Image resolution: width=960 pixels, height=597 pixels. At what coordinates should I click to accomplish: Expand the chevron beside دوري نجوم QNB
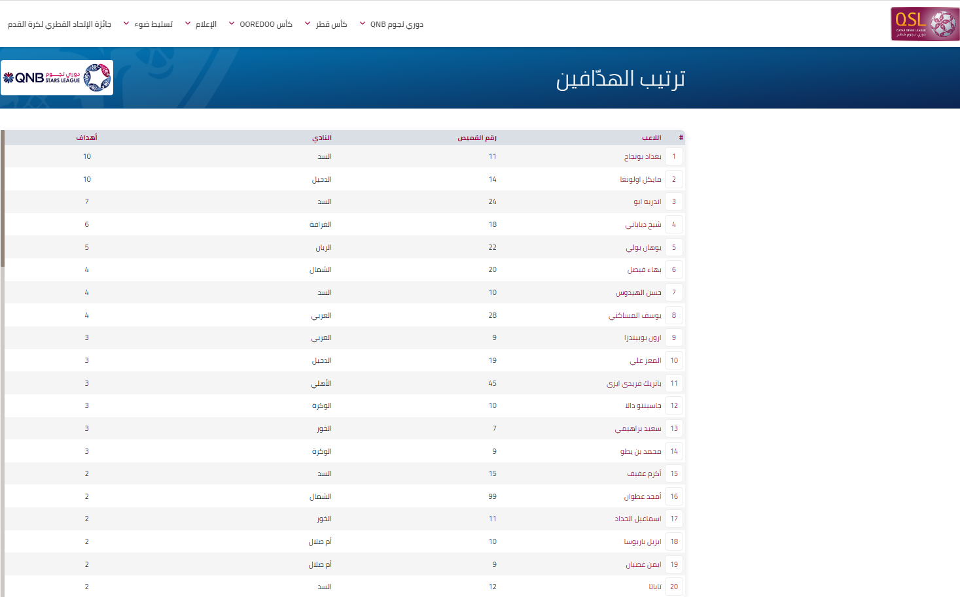click(x=363, y=24)
